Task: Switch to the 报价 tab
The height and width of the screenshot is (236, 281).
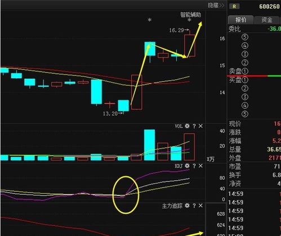Action: 240,20
